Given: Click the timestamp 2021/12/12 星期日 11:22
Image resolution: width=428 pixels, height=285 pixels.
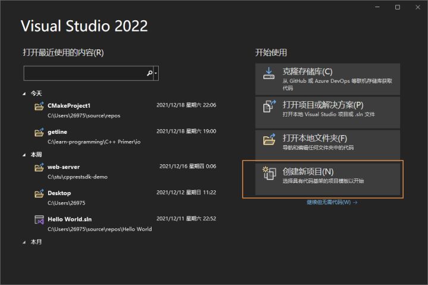Looking at the screenshot, I should 186,193.
